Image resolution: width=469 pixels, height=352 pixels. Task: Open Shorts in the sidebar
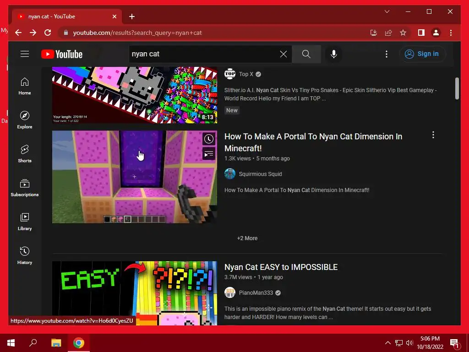coord(25,154)
